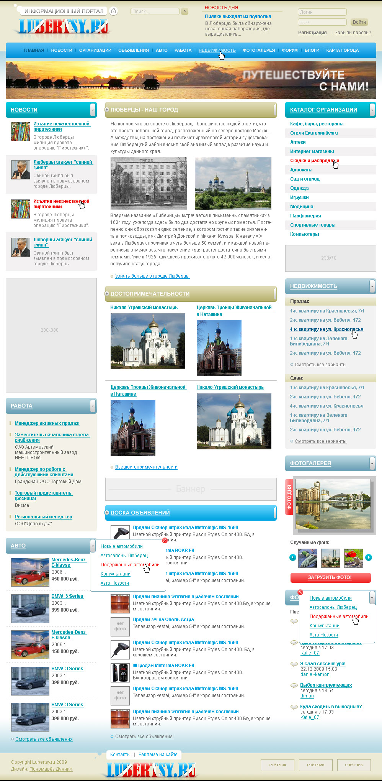The width and height of the screenshot is (382, 781).
Task: Open Контакты link in the footer
Action: coord(120,755)
